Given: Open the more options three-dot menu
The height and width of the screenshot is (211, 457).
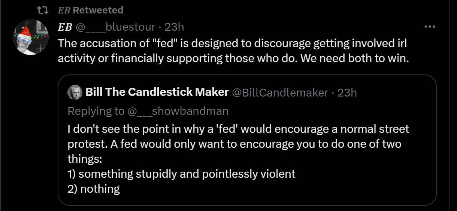Looking at the screenshot, I should 429,27.
